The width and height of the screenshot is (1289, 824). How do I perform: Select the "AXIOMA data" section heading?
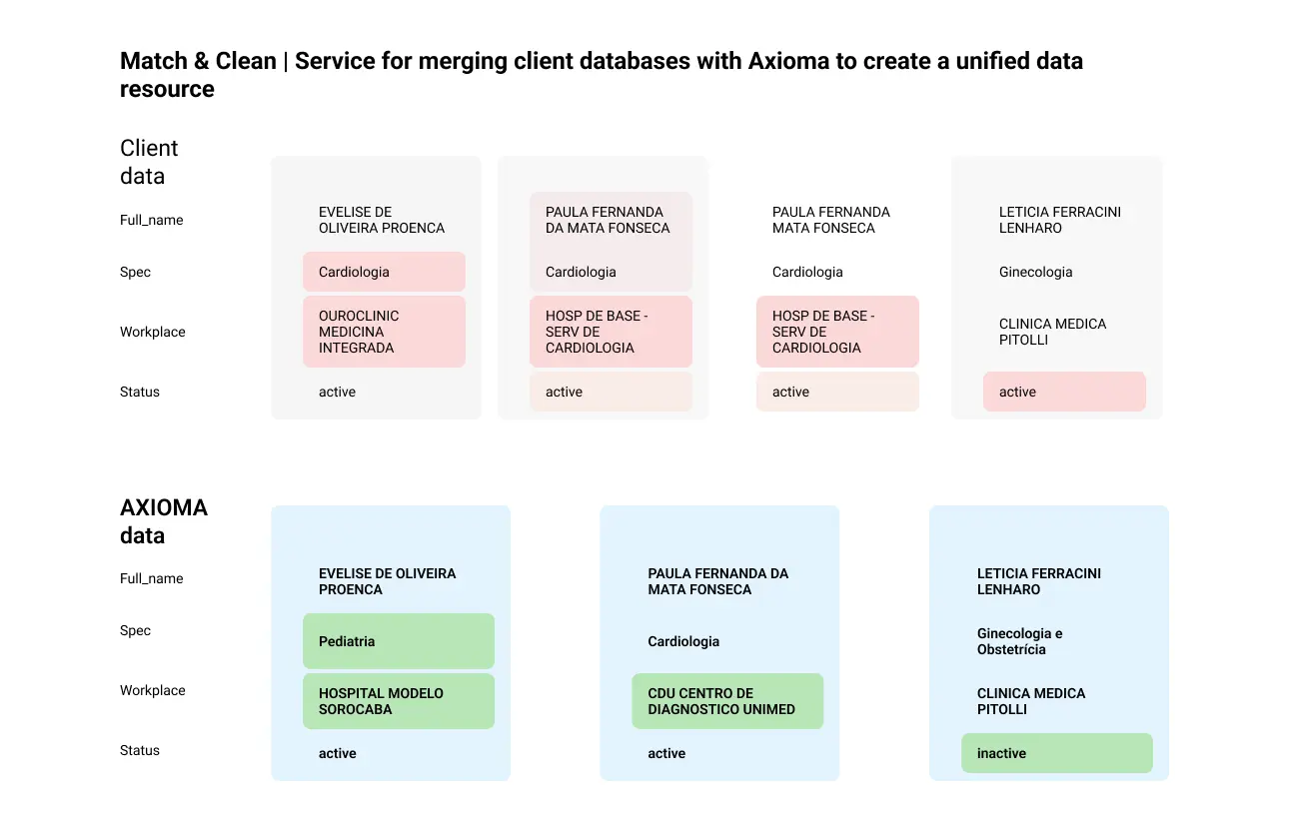(164, 521)
